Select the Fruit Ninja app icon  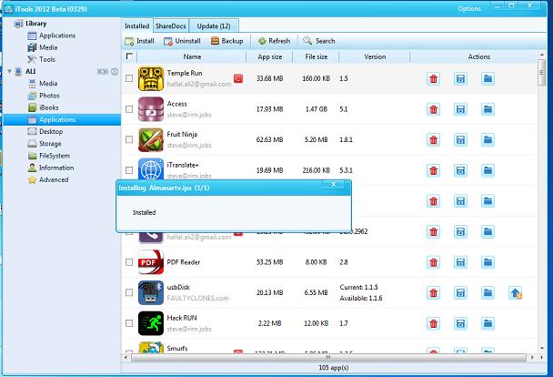tap(151, 140)
